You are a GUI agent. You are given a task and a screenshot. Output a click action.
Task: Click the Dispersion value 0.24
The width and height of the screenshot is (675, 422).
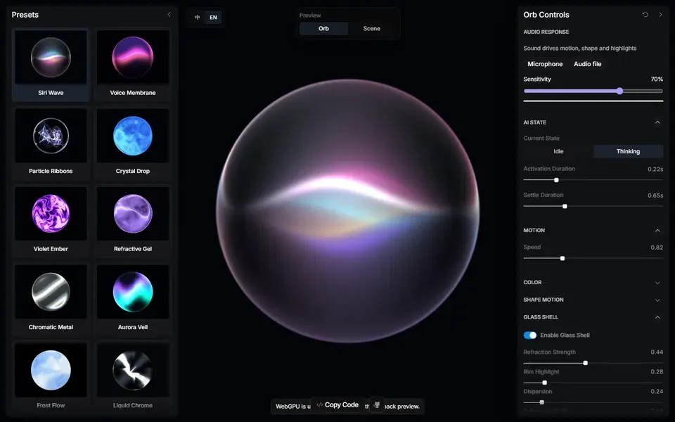click(x=657, y=392)
